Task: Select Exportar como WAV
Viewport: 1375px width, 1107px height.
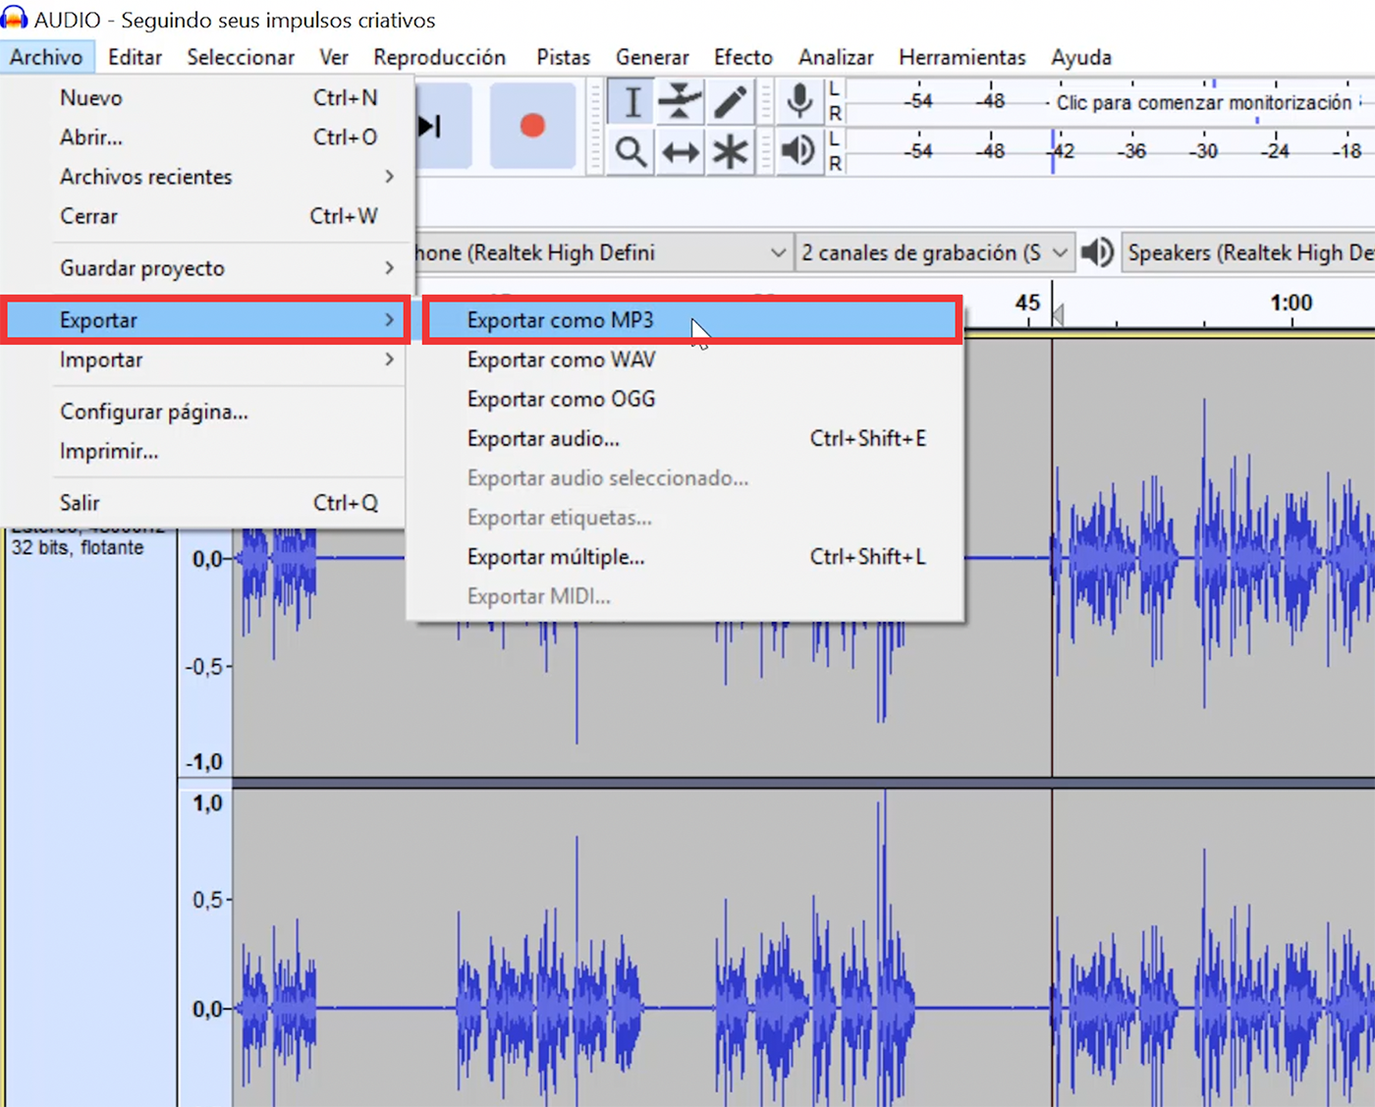Action: point(686,360)
